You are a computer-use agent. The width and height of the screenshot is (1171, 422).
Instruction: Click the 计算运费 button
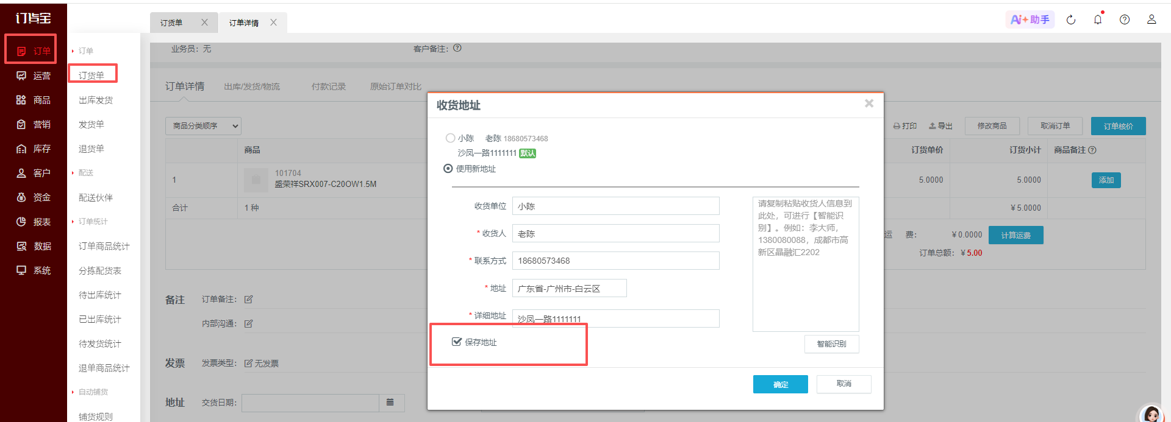coord(1016,235)
